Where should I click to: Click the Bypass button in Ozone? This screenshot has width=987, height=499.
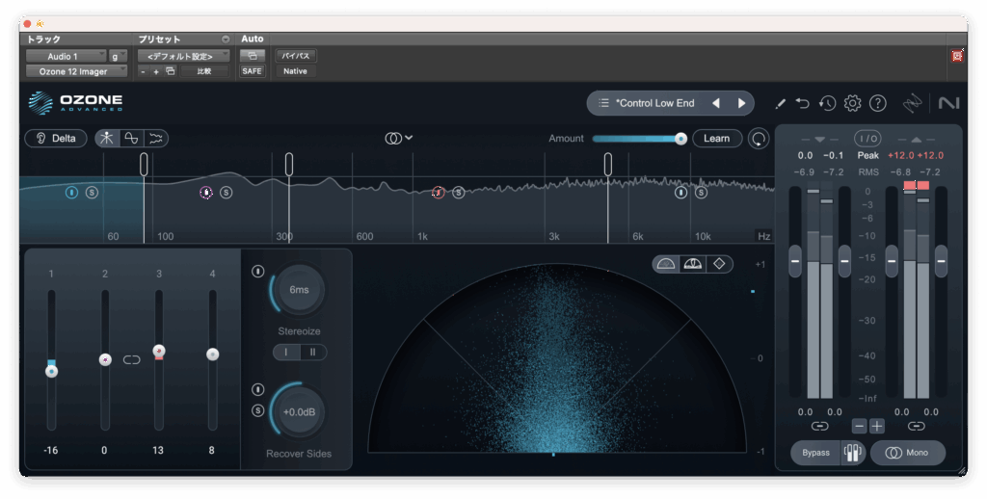click(x=815, y=453)
